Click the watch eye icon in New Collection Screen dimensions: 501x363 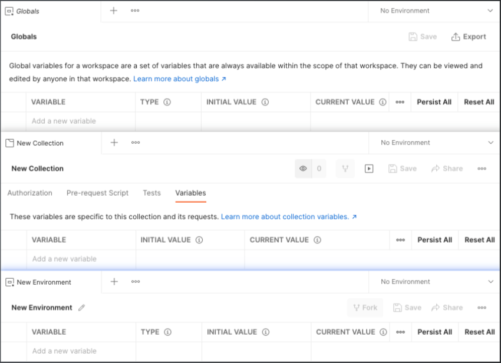304,169
